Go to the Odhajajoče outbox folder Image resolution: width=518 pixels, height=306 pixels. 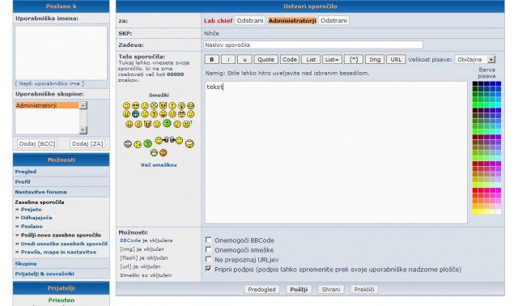tap(36, 218)
